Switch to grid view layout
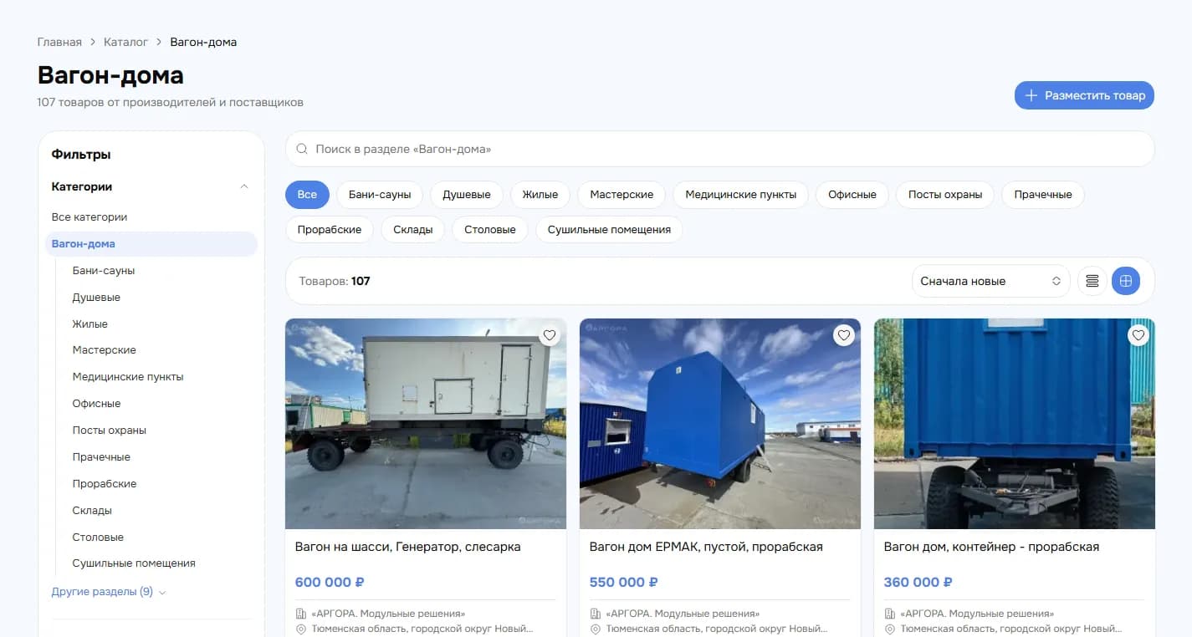Image resolution: width=1192 pixels, height=637 pixels. (x=1126, y=281)
